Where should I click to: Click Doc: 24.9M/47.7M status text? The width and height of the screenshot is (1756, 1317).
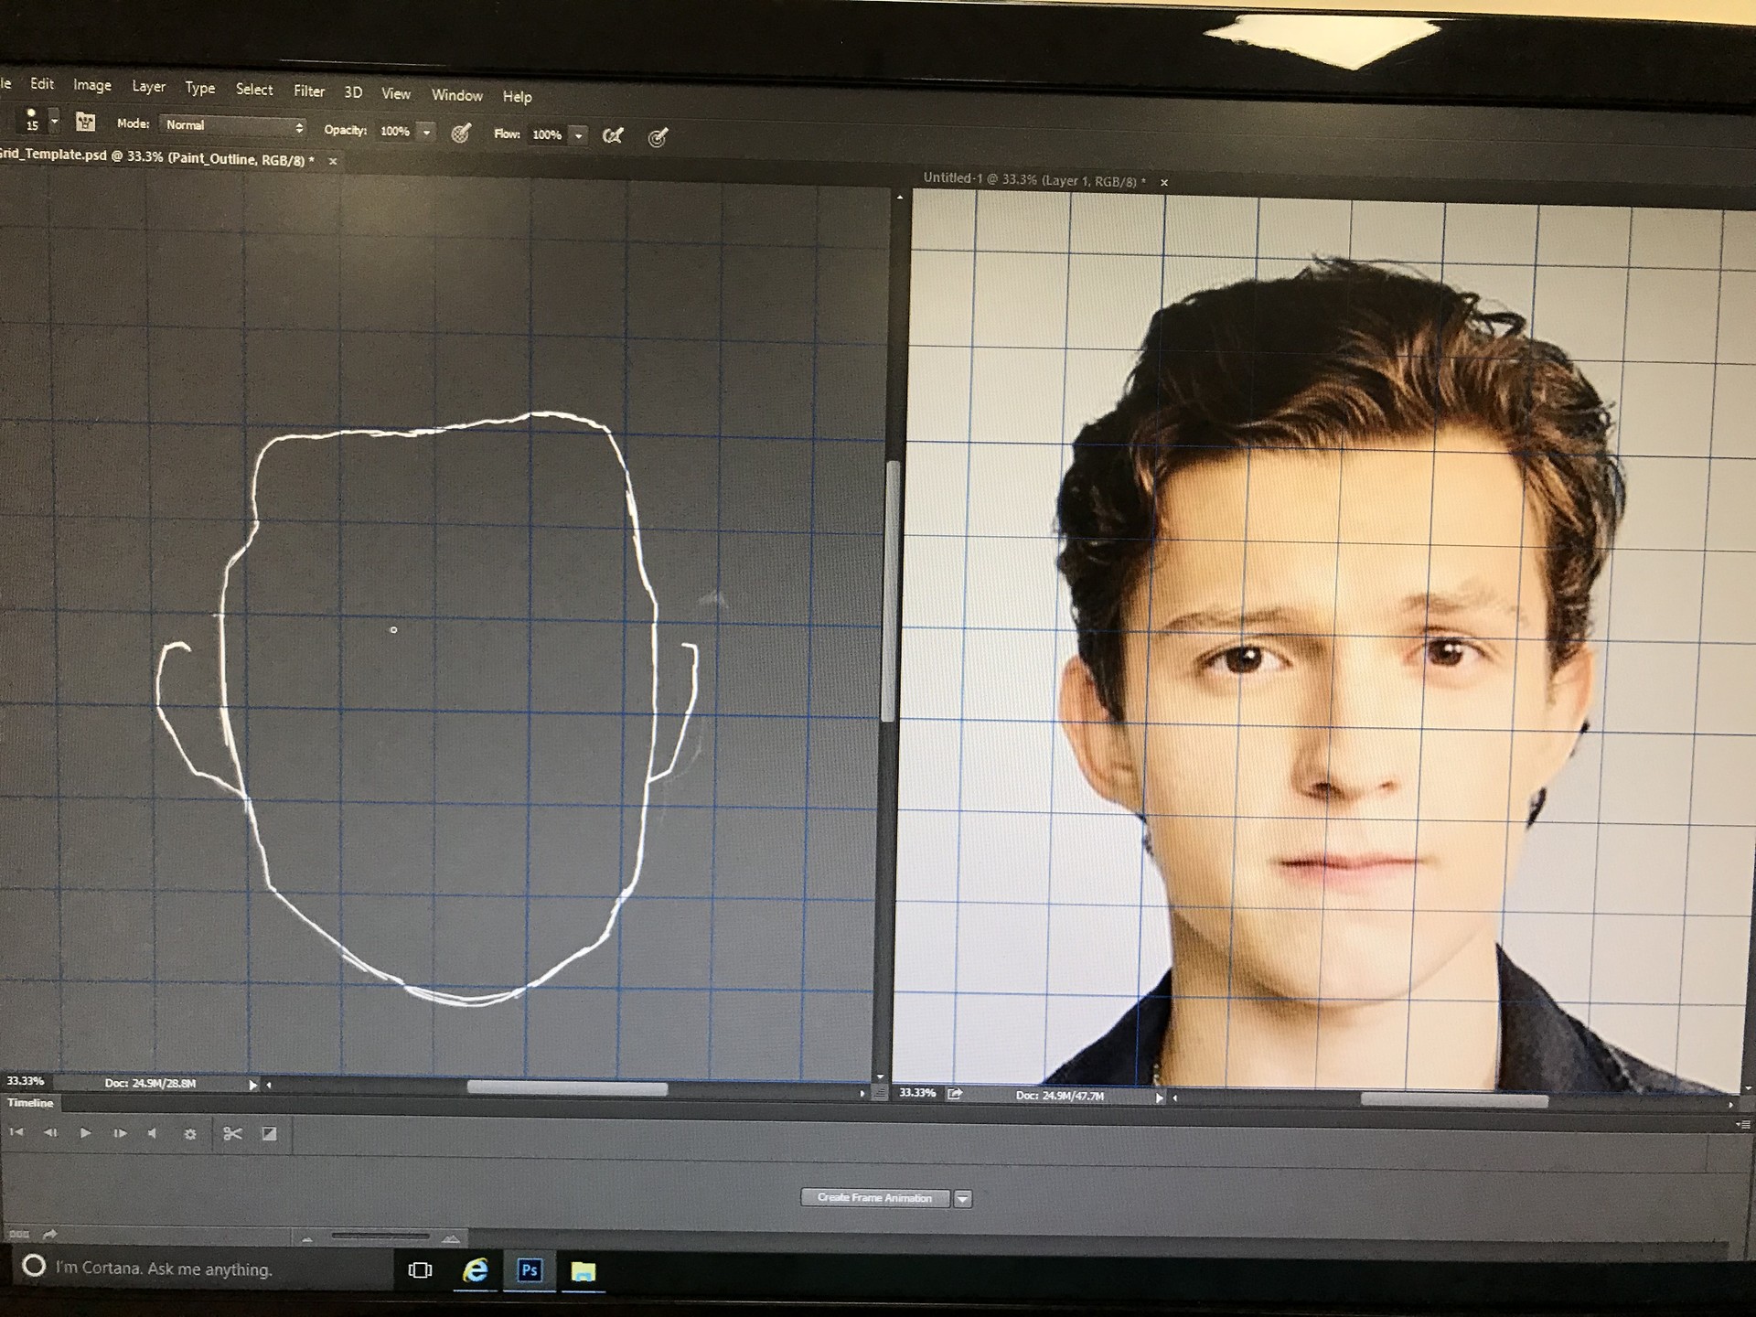(x=1059, y=1096)
